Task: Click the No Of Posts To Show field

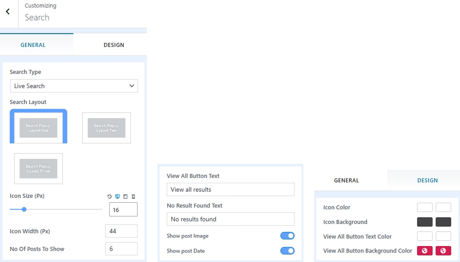Action: (x=121, y=249)
